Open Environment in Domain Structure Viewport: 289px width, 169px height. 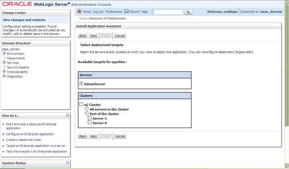tap(16, 54)
